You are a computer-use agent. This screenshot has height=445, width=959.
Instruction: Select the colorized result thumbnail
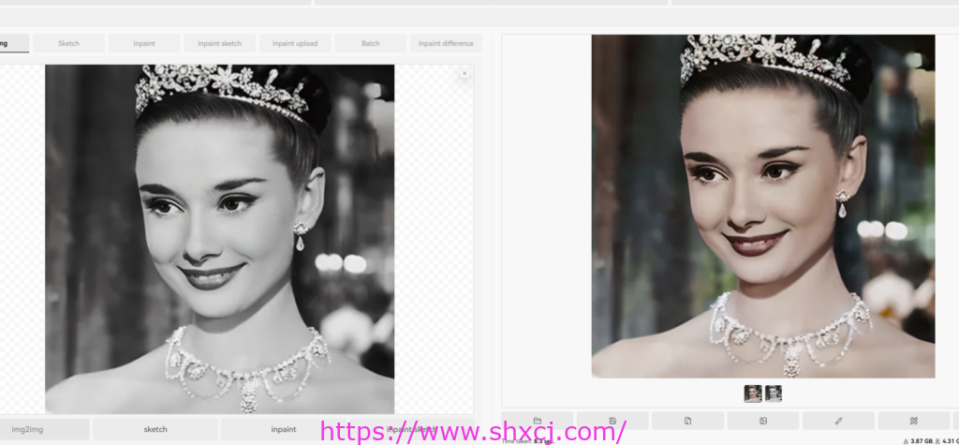(x=753, y=393)
